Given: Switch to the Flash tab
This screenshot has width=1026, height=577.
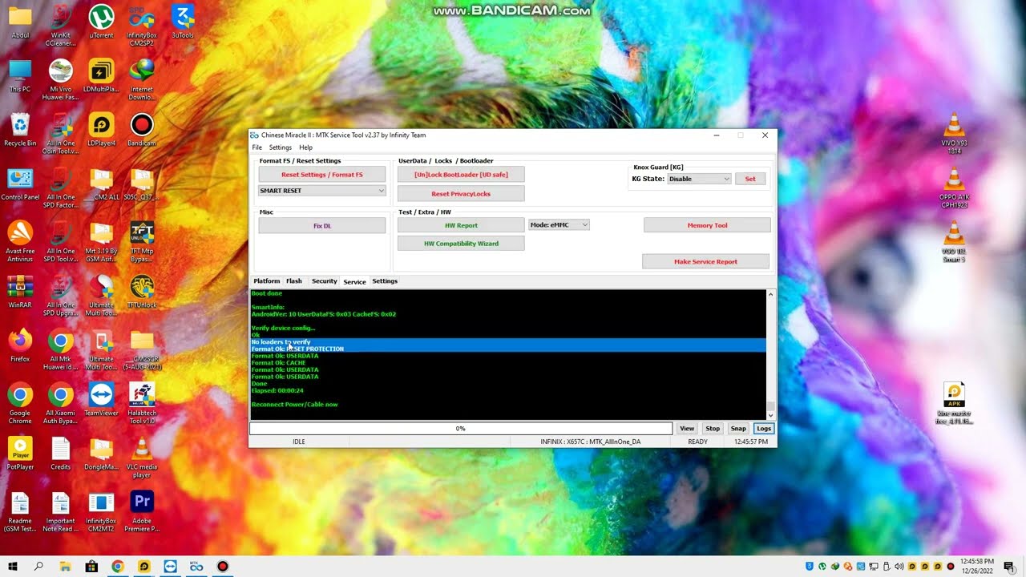Looking at the screenshot, I should coord(294,281).
